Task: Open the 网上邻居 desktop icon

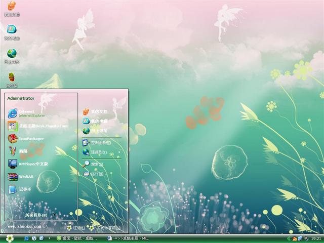Action: (12, 56)
